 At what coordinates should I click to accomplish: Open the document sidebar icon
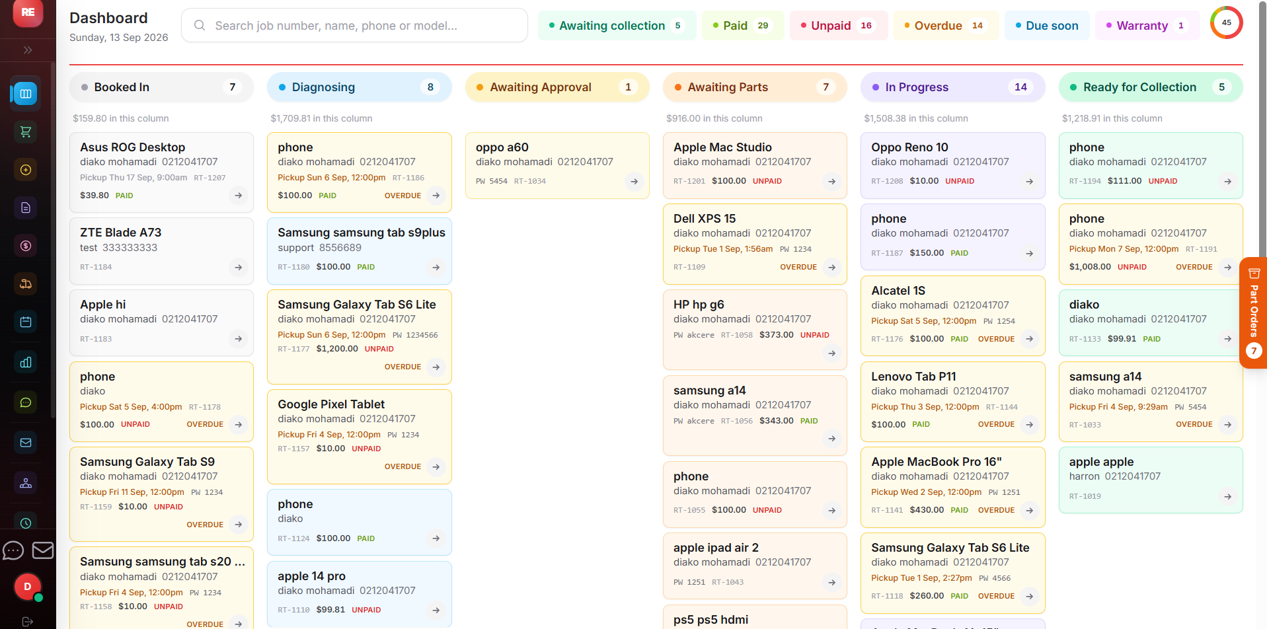coord(26,207)
